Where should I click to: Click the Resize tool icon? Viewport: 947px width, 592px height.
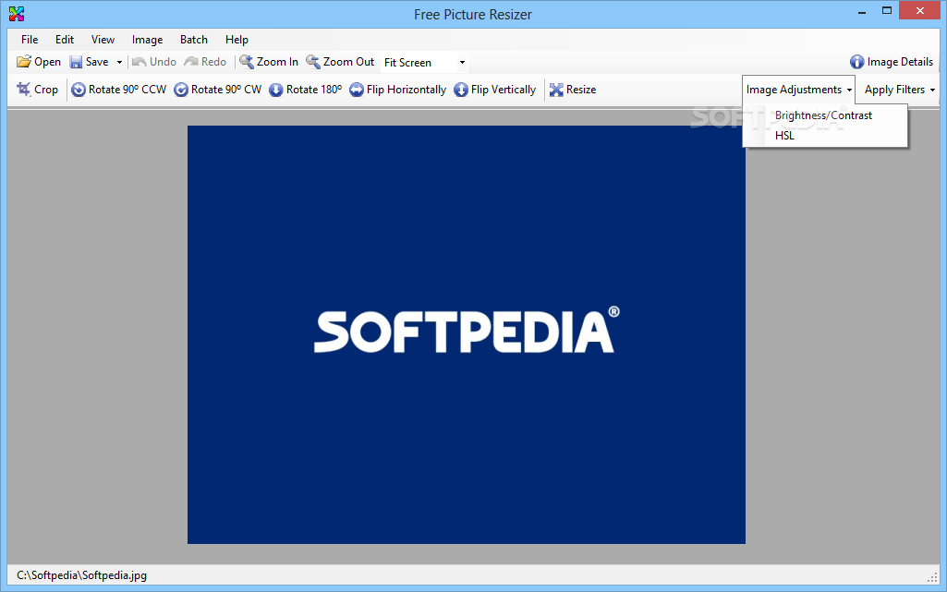(x=556, y=90)
